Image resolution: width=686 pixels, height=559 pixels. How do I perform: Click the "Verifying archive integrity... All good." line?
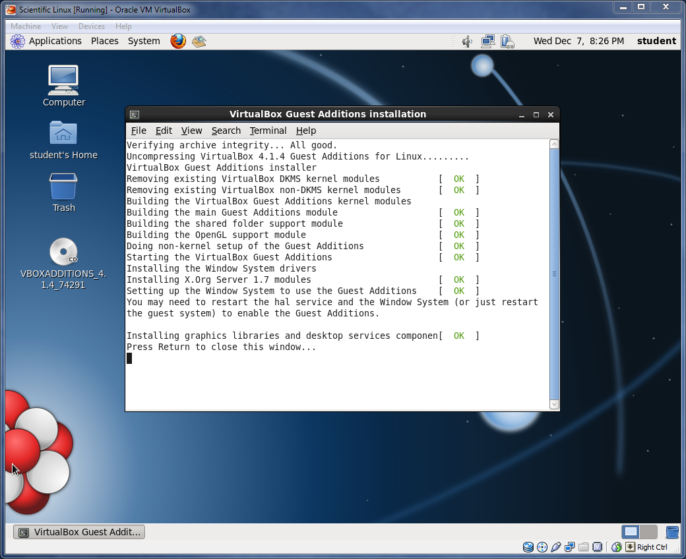[232, 145]
